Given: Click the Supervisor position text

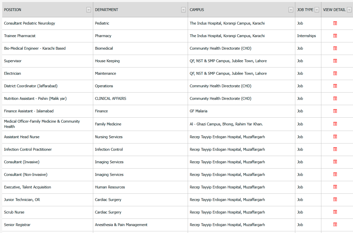Looking at the screenshot, I should click(13, 61).
